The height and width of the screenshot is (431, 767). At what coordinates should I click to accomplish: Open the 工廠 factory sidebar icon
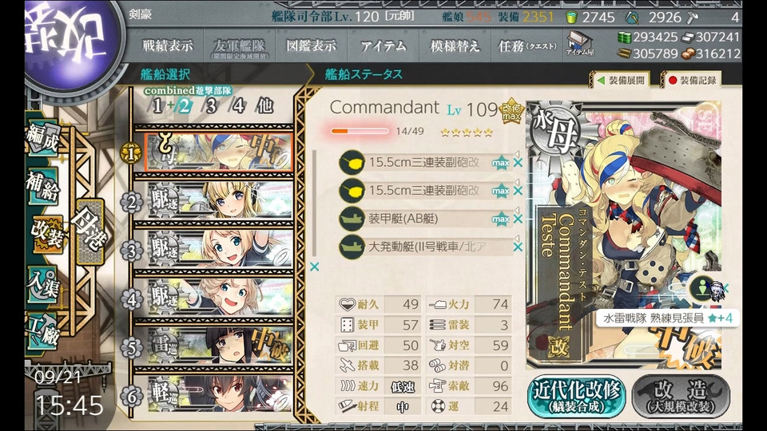point(44,332)
